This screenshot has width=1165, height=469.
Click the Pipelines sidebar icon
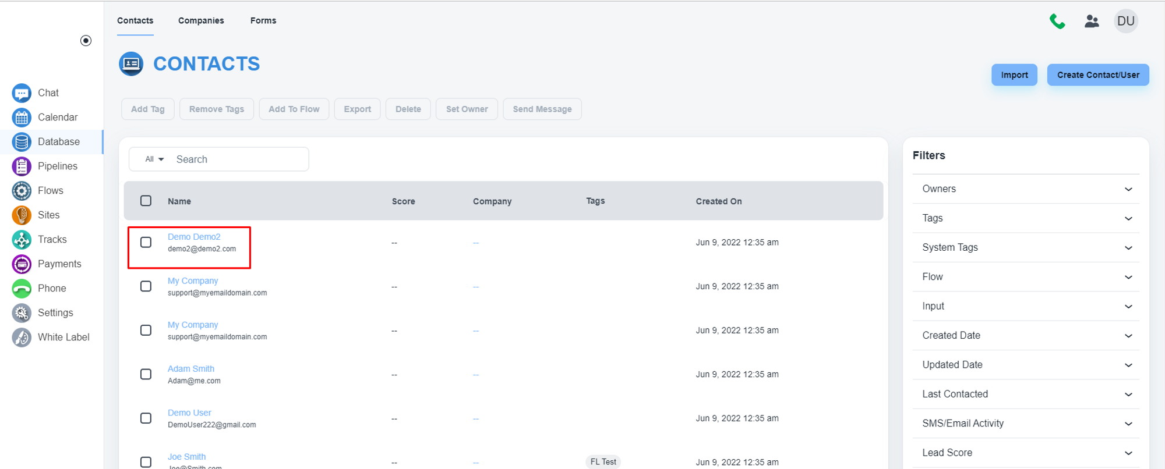tap(22, 166)
